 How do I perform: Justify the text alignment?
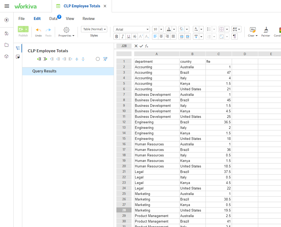point(173,36)
